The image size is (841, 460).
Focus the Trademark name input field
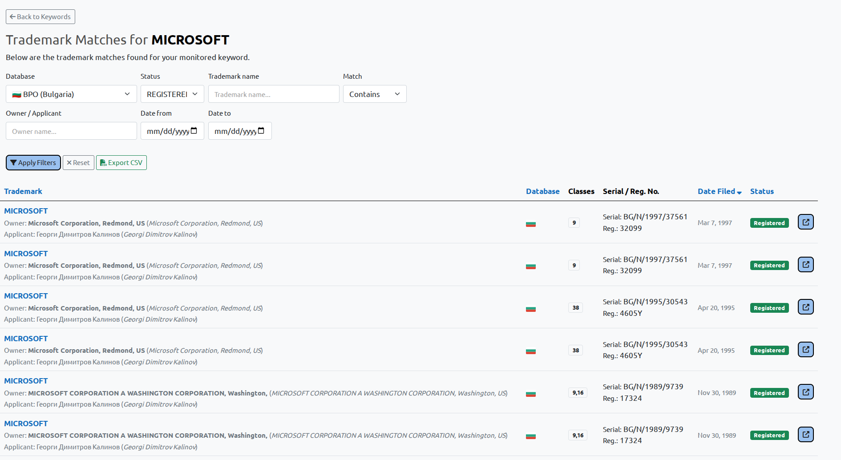coord(274,94)
